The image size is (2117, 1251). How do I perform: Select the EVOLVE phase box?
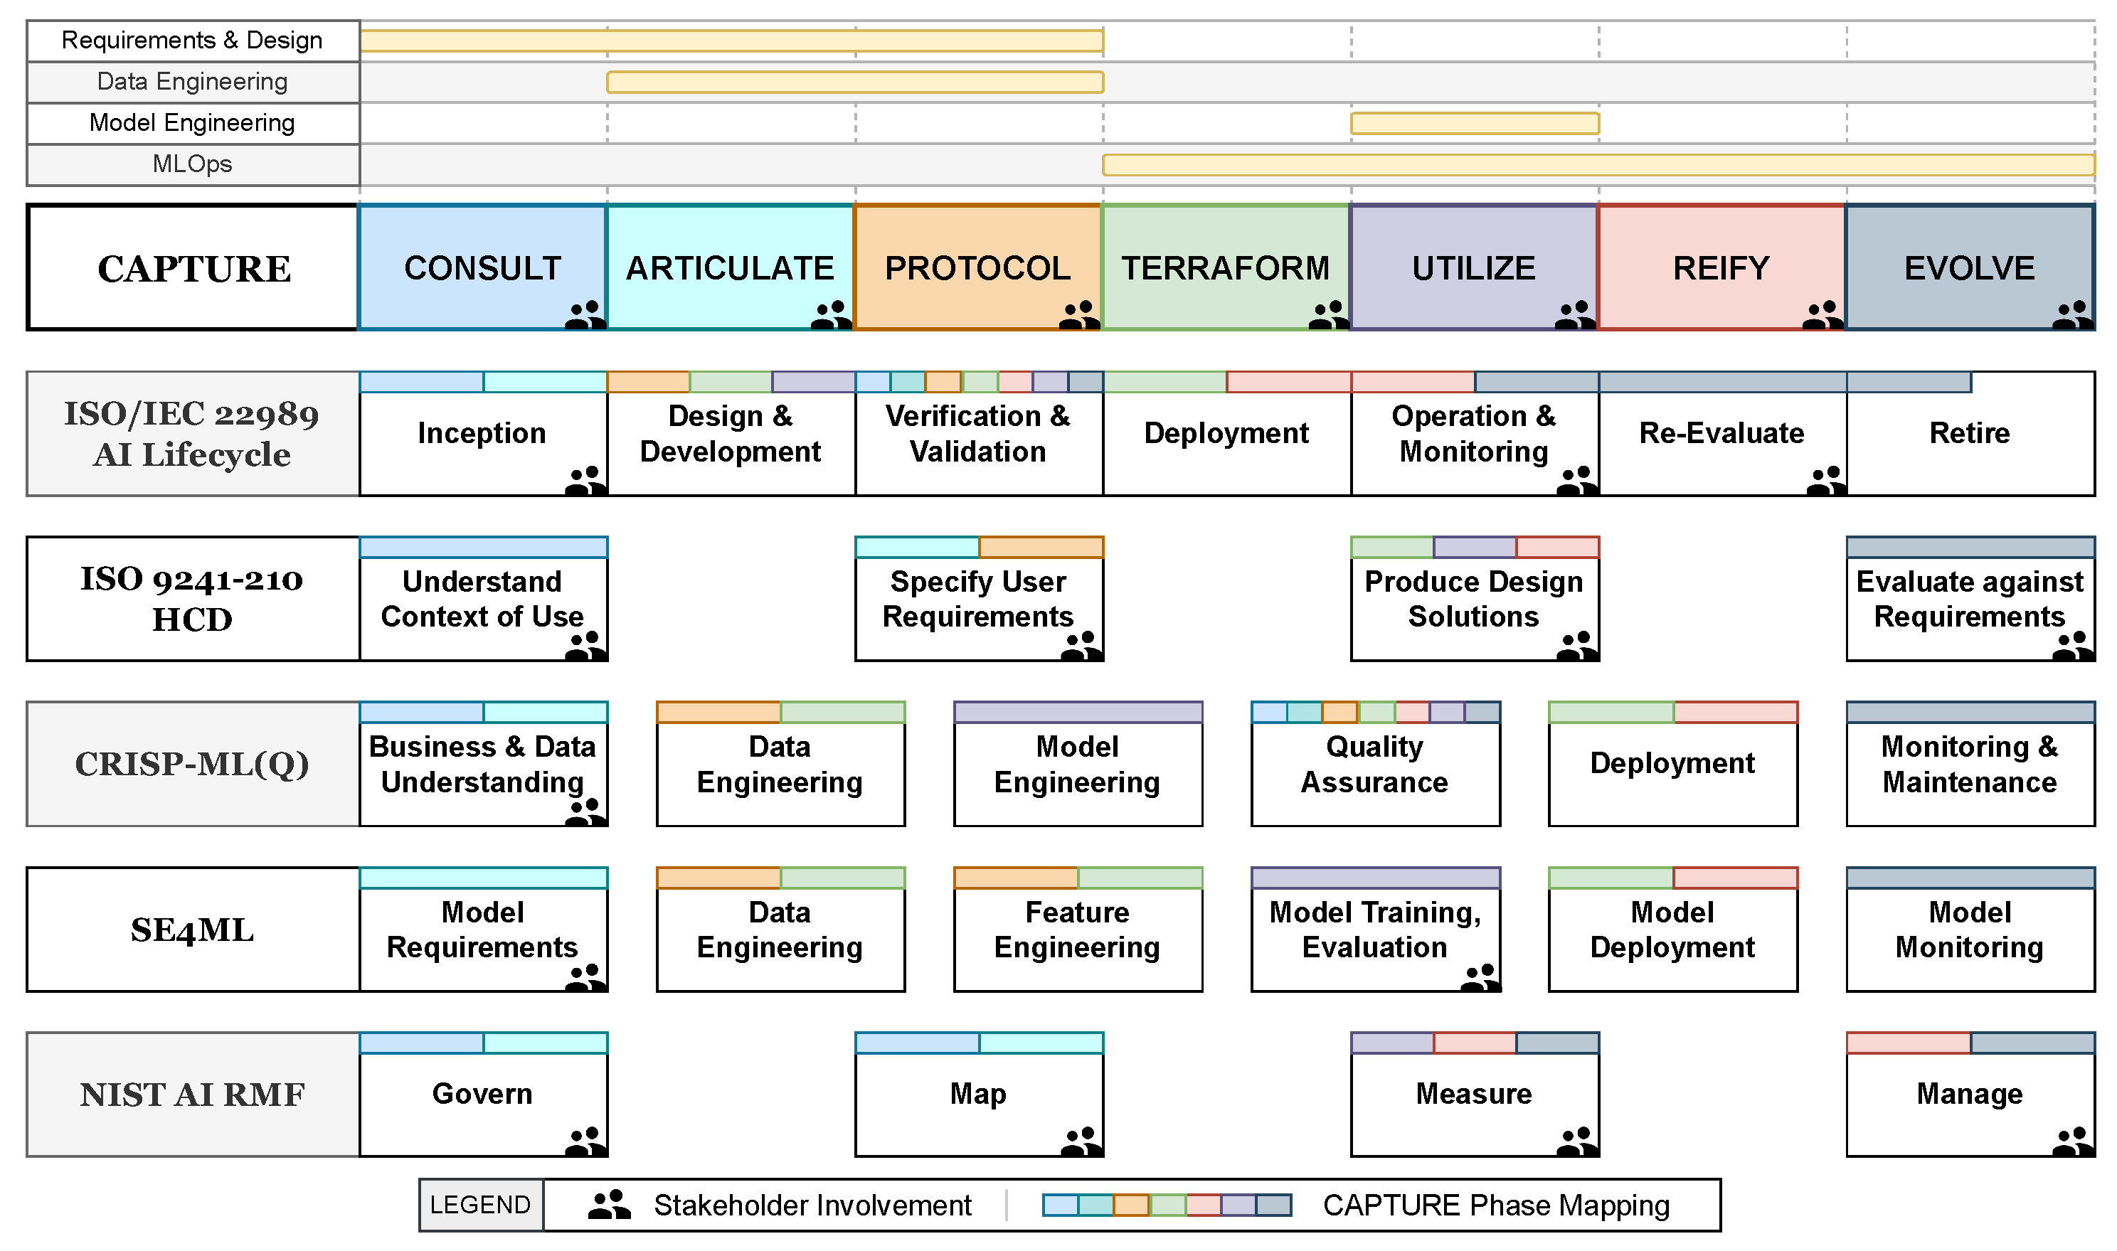1970,267
